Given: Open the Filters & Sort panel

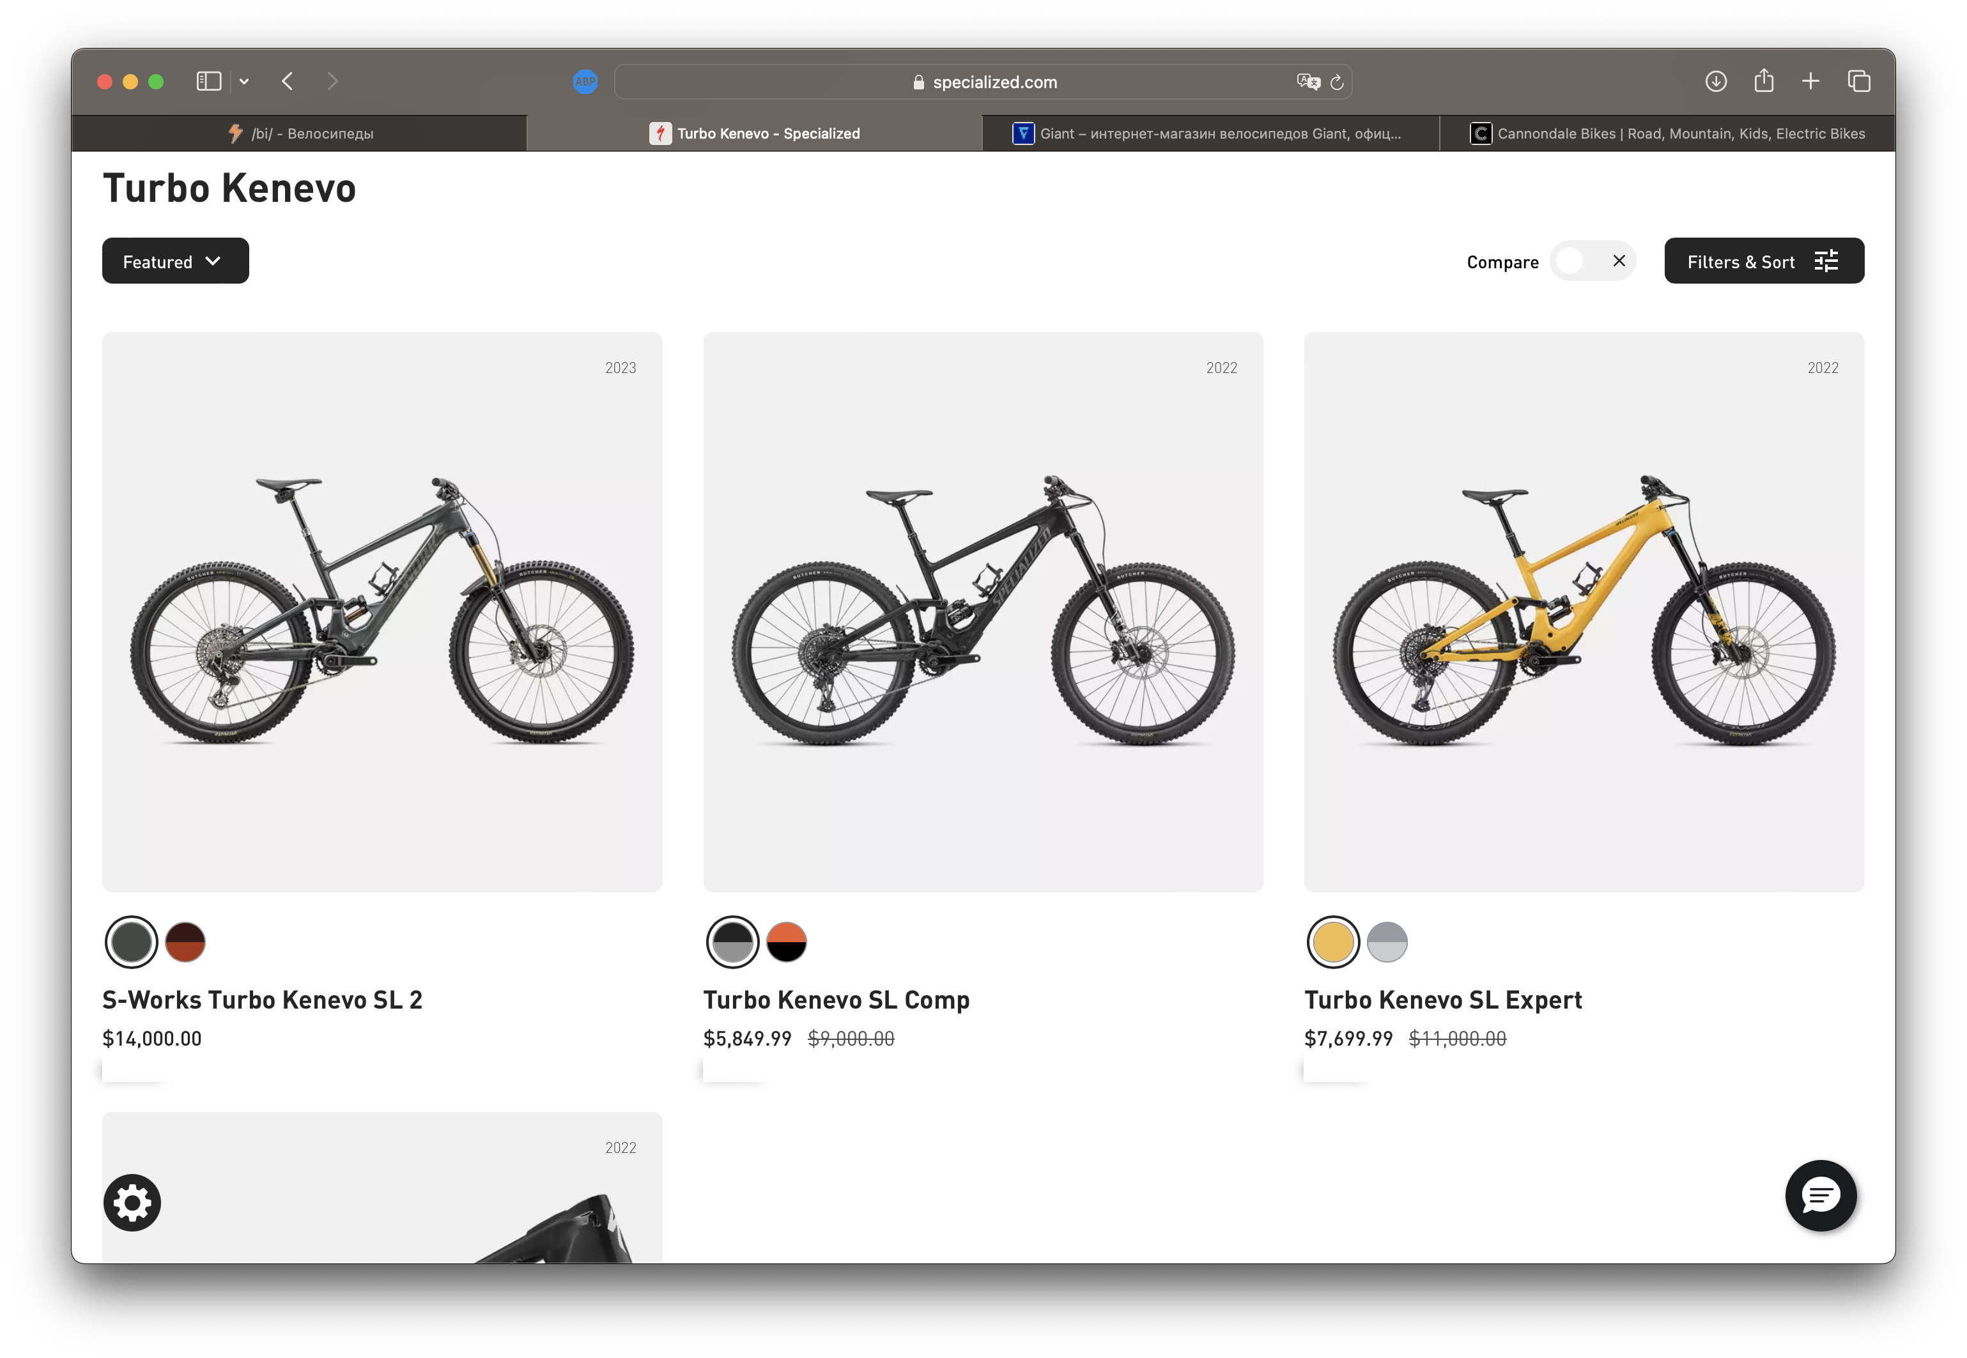Looking at the screenshot, I should pos(1764,261).
